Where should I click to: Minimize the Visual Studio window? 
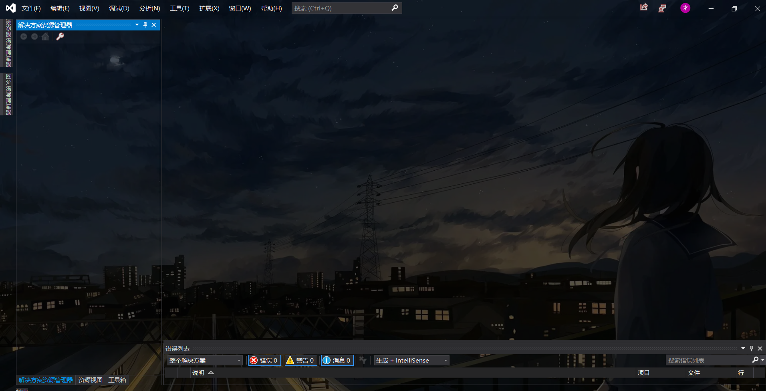[x=711, y=8]
